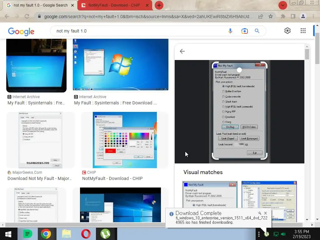Viewport: 320px width, 240px height.
Task: Click the CHIP source label
Action: click(x=92, y=172)
